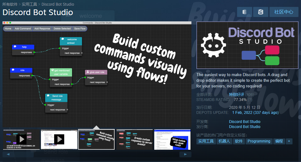Select the 软件 tag

(239, 141)
